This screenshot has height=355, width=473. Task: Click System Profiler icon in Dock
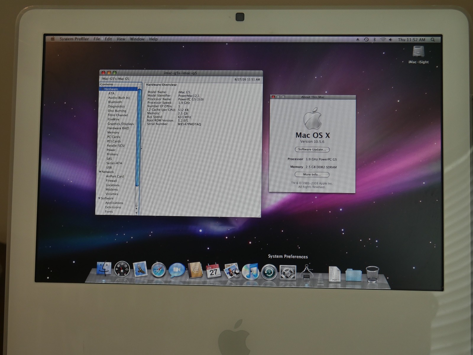point(306,272)
